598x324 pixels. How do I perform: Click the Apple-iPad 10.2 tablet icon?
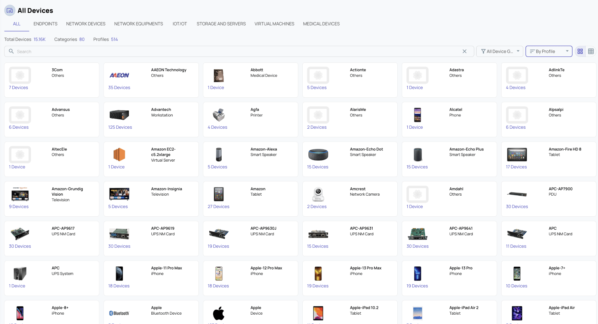(x=318, y=313)
